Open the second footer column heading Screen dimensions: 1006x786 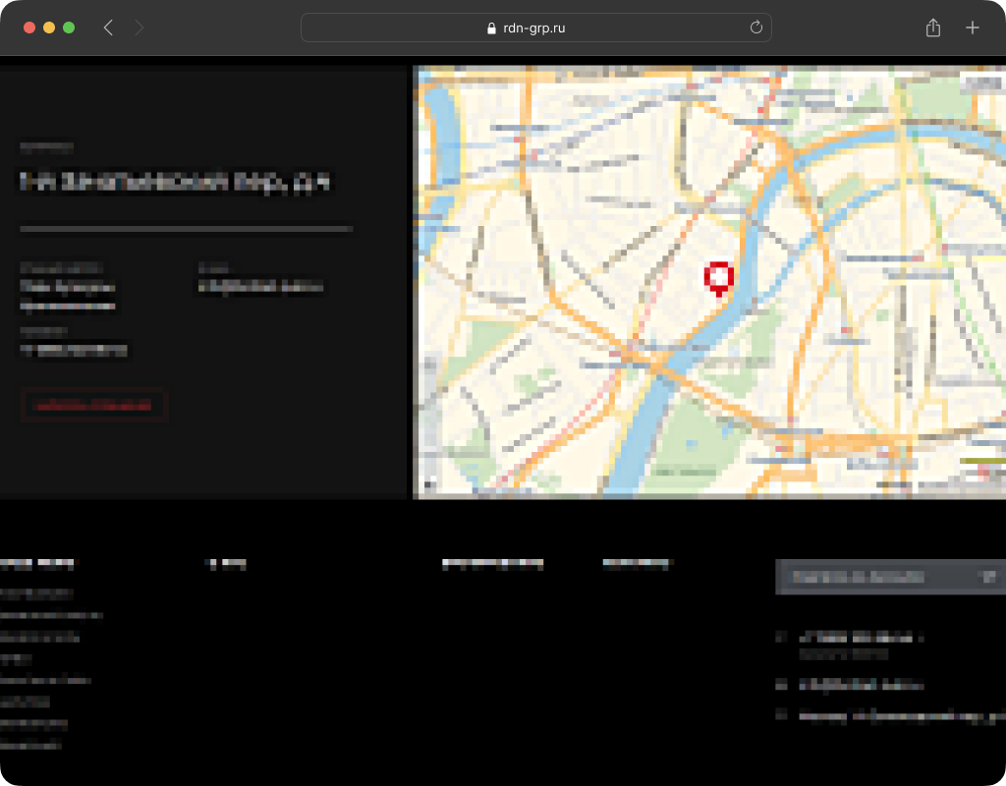(x=225, y=564)
